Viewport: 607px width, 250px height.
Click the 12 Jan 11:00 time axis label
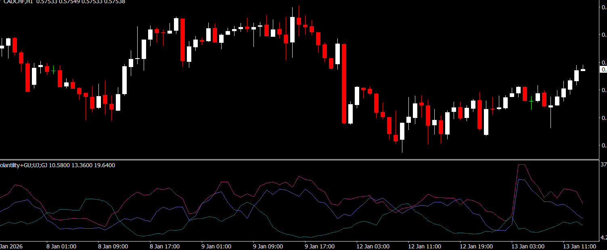point(425,246)
